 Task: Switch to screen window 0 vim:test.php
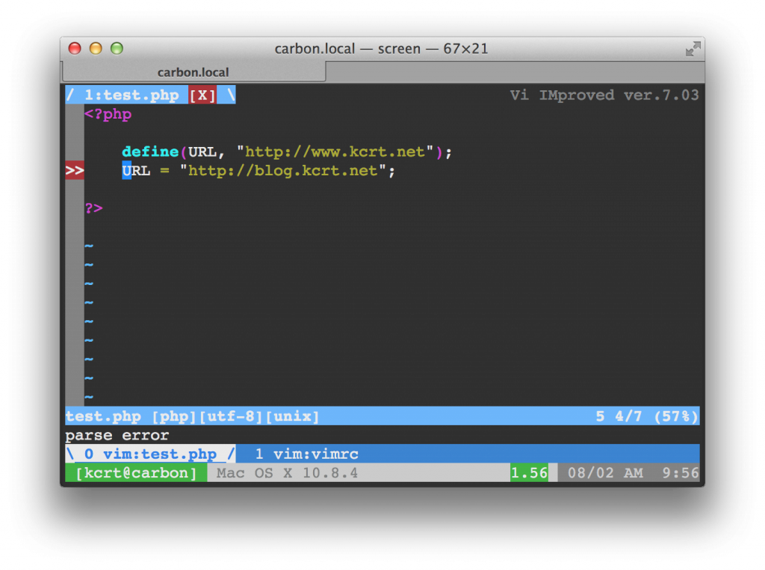(151, 454)
